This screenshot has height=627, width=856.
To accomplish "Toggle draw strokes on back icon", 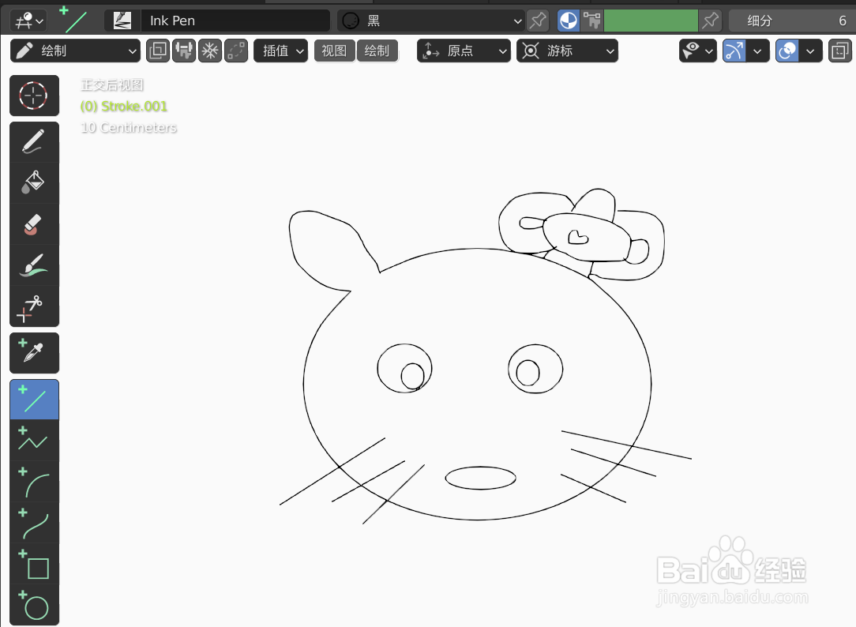I will (x=158, y=51).
